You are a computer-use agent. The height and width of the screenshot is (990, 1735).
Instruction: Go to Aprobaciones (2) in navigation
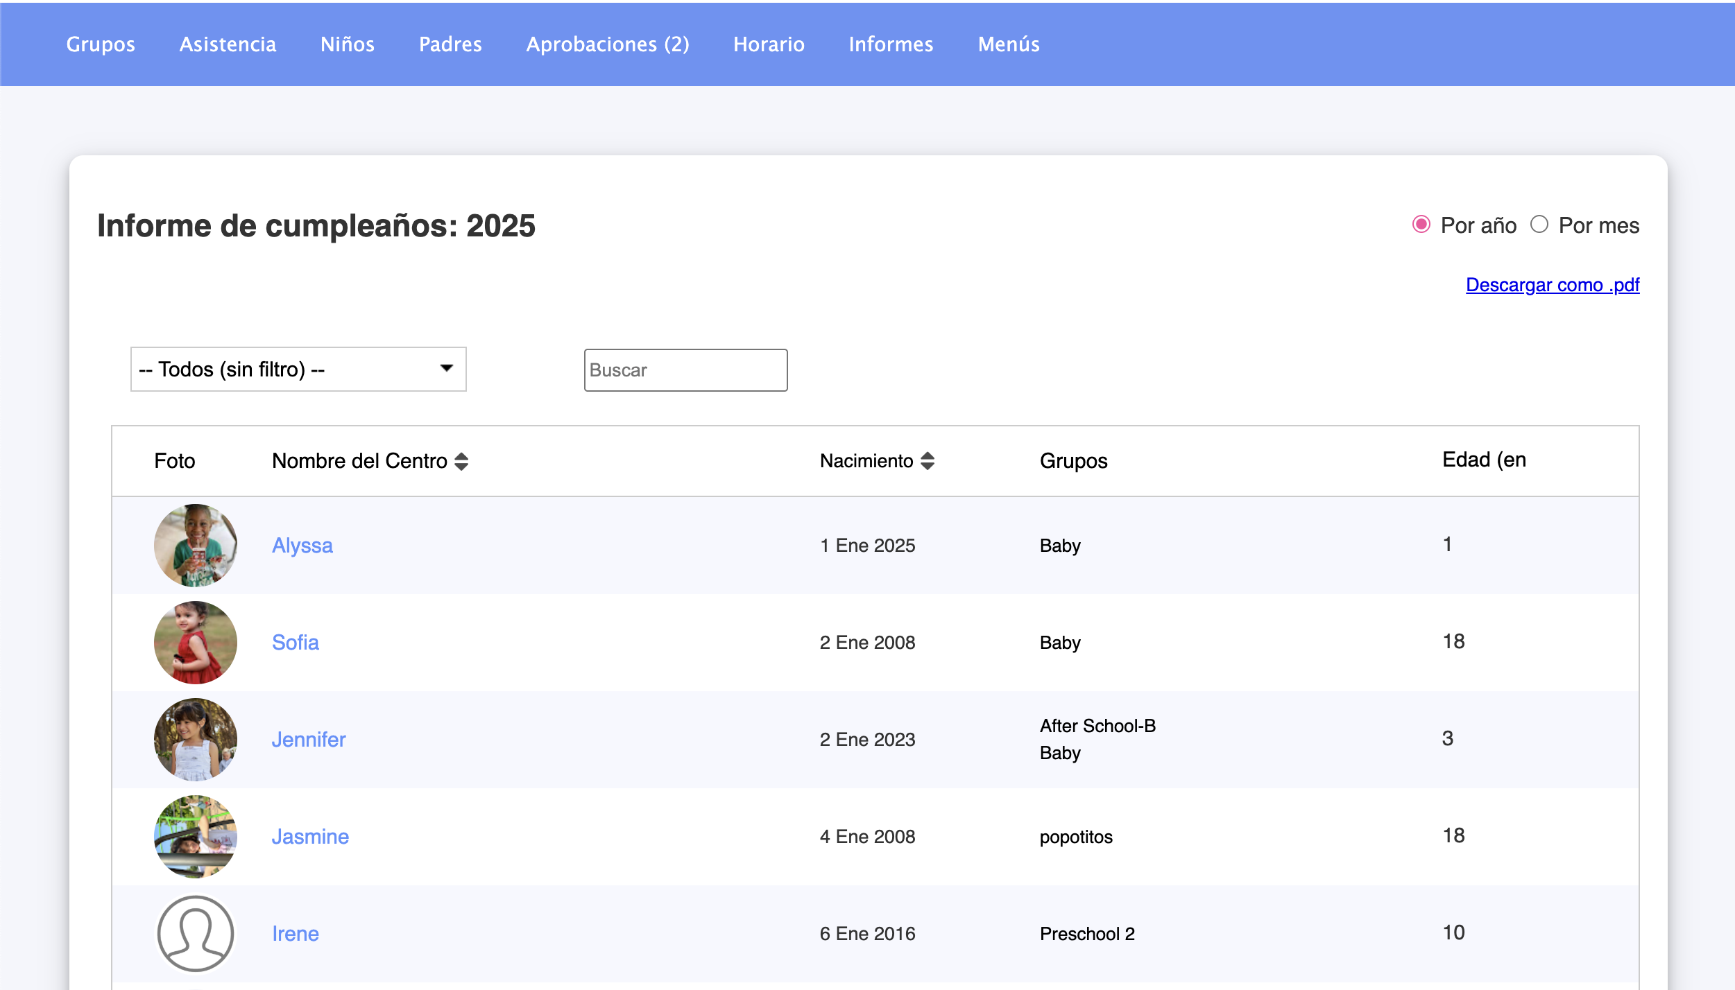pos(608,44)
